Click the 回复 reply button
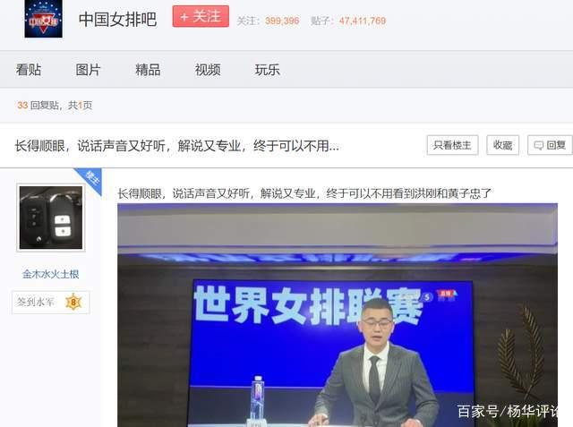573x427 pixels. [x=550, y=145]
